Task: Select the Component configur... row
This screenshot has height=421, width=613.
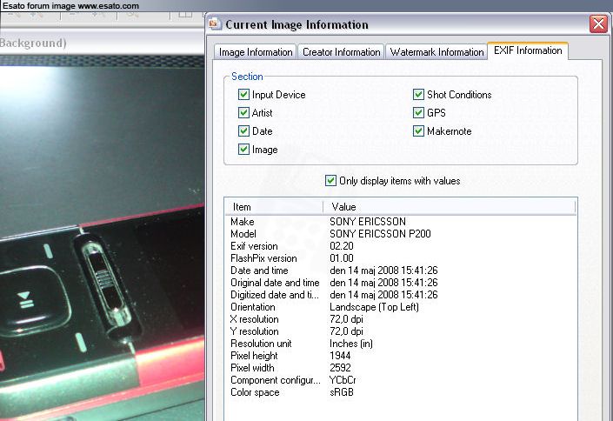Action: [401, 379]
